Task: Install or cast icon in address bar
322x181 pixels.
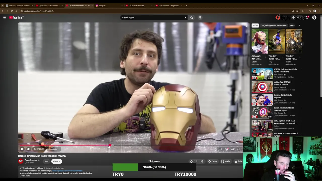Action: tap(293, 11)
